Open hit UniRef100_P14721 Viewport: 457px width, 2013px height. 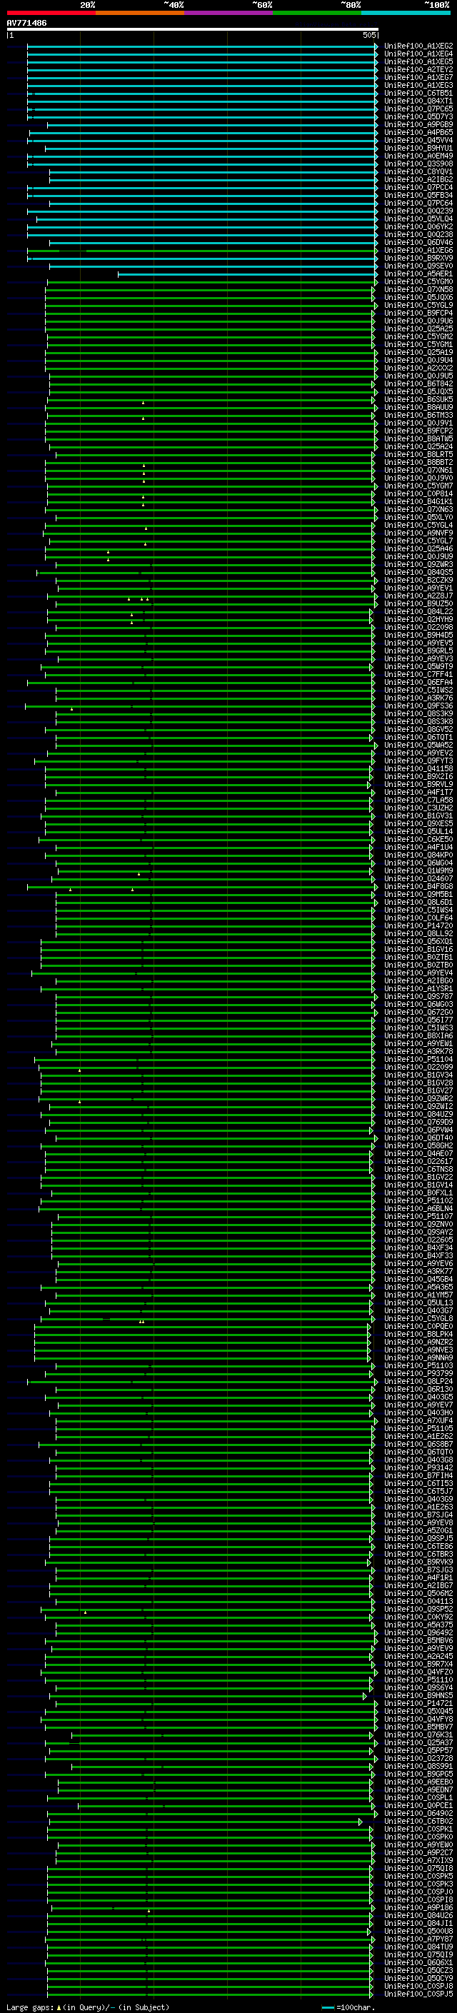point(418,1704)
